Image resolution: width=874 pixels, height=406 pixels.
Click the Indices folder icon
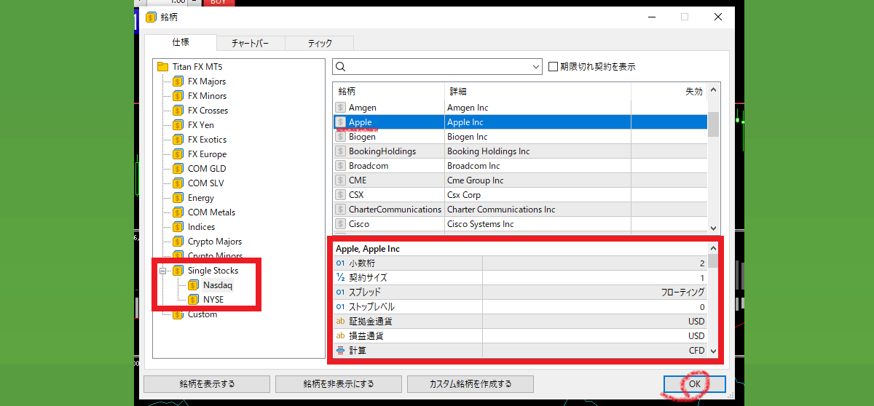click(178, 227)
